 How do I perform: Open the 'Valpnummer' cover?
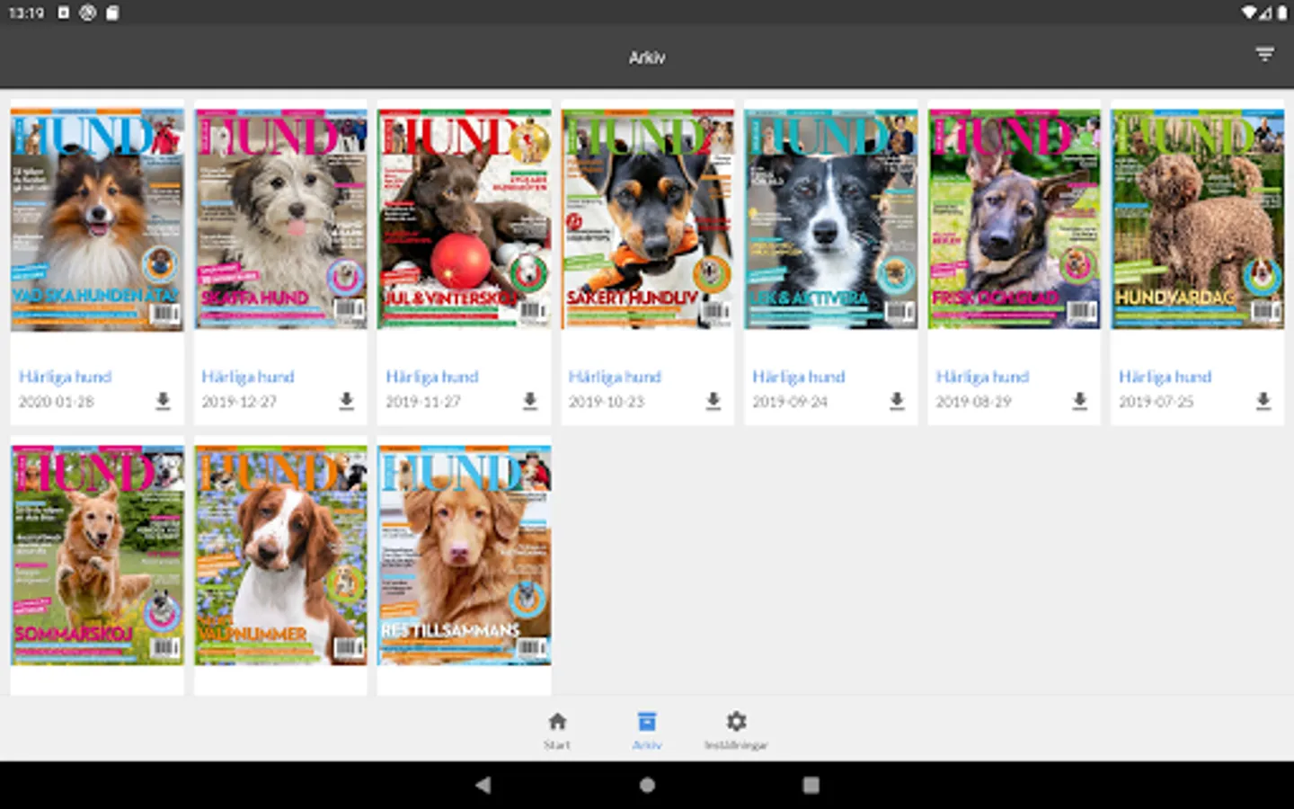(x=281, y=556)
